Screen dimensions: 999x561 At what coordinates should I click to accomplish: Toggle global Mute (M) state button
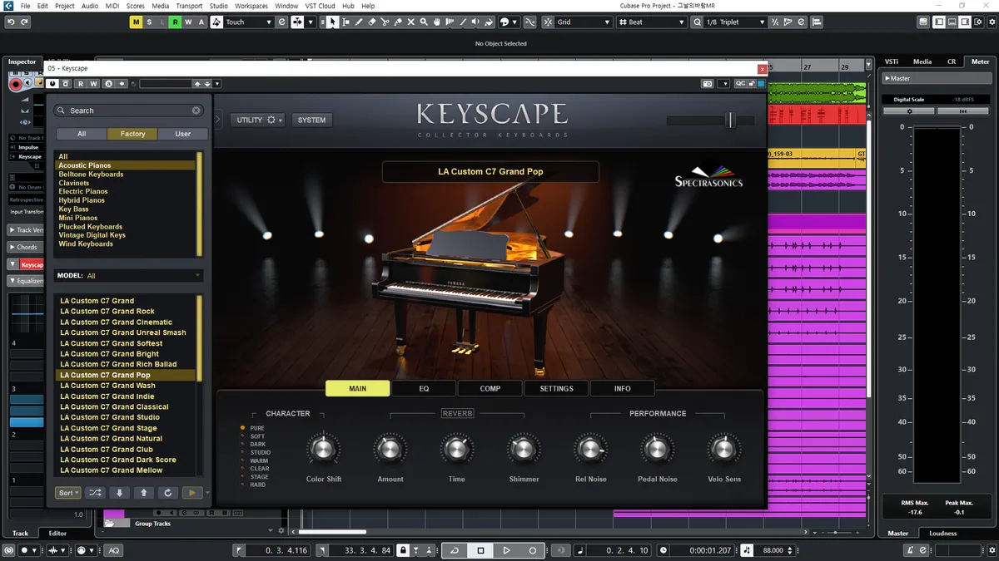tap(136, 22)
